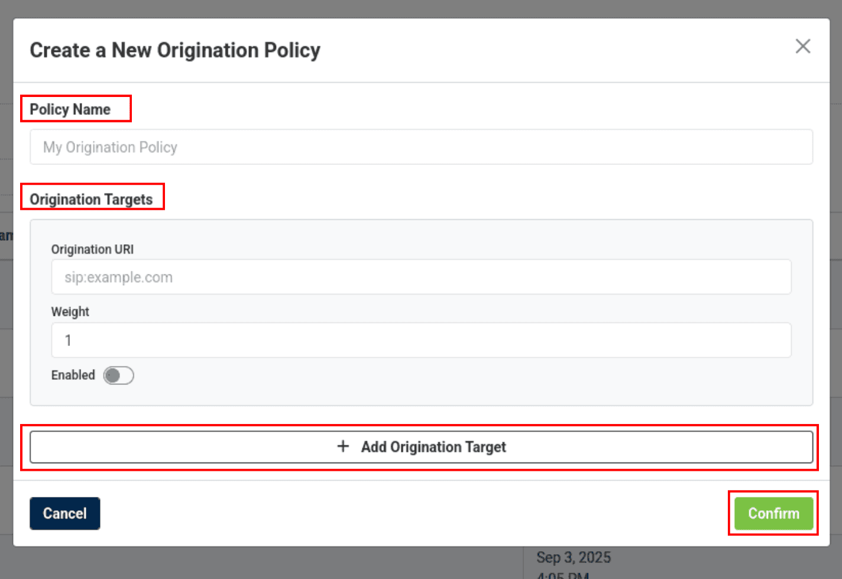Click the Origination Targets heading
This screenshot has height=579, width=842.
[x=91, y=199]
